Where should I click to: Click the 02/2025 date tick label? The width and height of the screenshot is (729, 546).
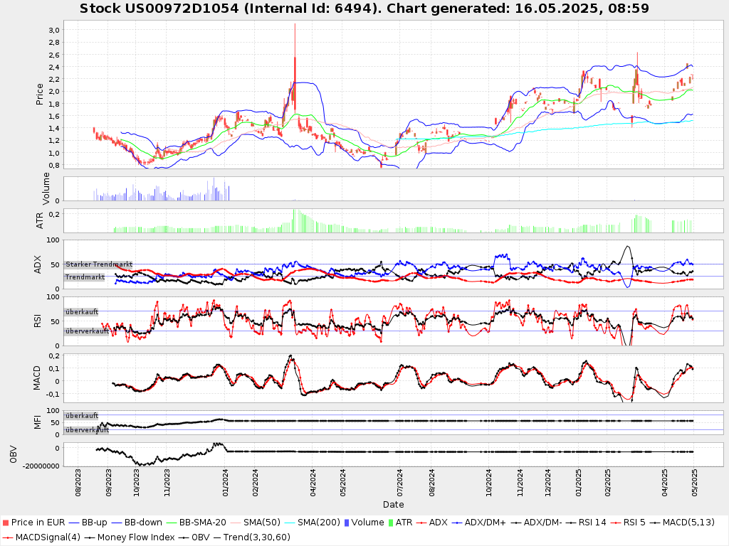(x=608, y=483)
